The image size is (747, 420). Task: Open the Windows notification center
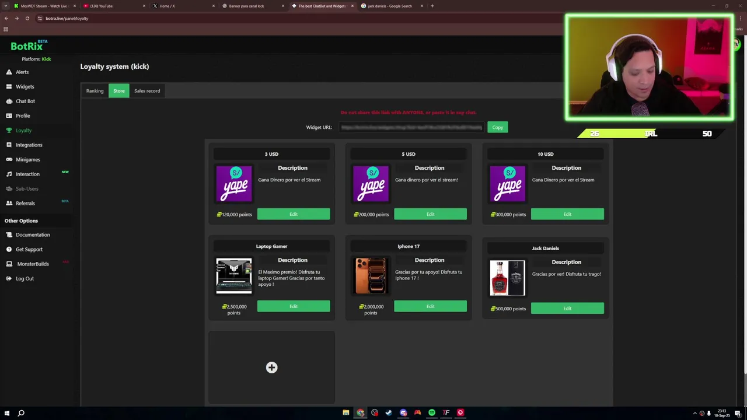click(738, 414)
